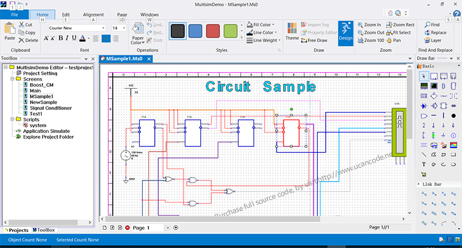
Task: Open the help question mark
Action: click(457, 13)
